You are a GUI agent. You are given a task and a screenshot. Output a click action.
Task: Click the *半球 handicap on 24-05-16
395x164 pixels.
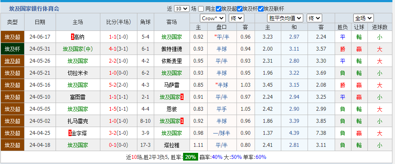pyautogui.click(x=222, y=85)
